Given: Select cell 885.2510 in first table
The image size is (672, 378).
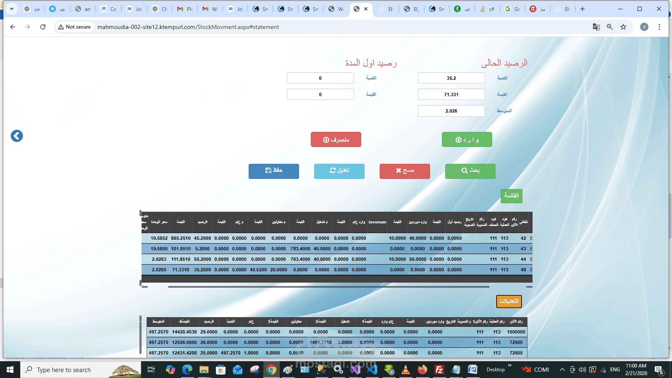Looking at the screenshot, I should pos(181,238).
